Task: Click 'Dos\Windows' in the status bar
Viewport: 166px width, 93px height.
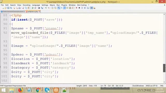Action: click(x=138, y=86)
